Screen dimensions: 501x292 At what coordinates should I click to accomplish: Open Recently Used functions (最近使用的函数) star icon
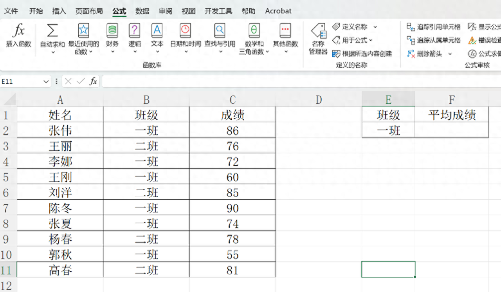point(83,31)
